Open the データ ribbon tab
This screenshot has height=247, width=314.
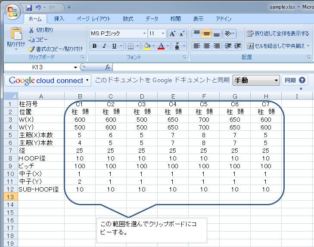click(x=152, y=19)
